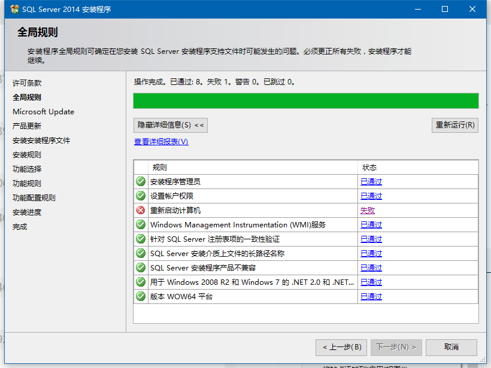Close the SQL Server 2014 setup window
The width and height of the screenshot is (491, 368).
pos(472,9)
